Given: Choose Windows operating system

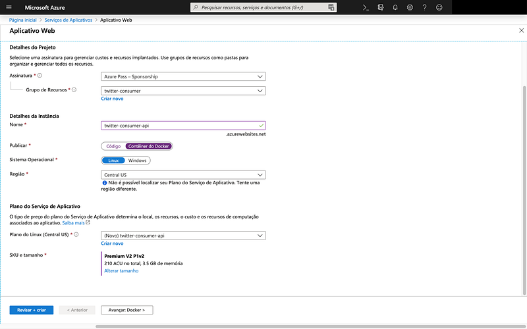Looking at the screenshot, I should pos(138,161).
